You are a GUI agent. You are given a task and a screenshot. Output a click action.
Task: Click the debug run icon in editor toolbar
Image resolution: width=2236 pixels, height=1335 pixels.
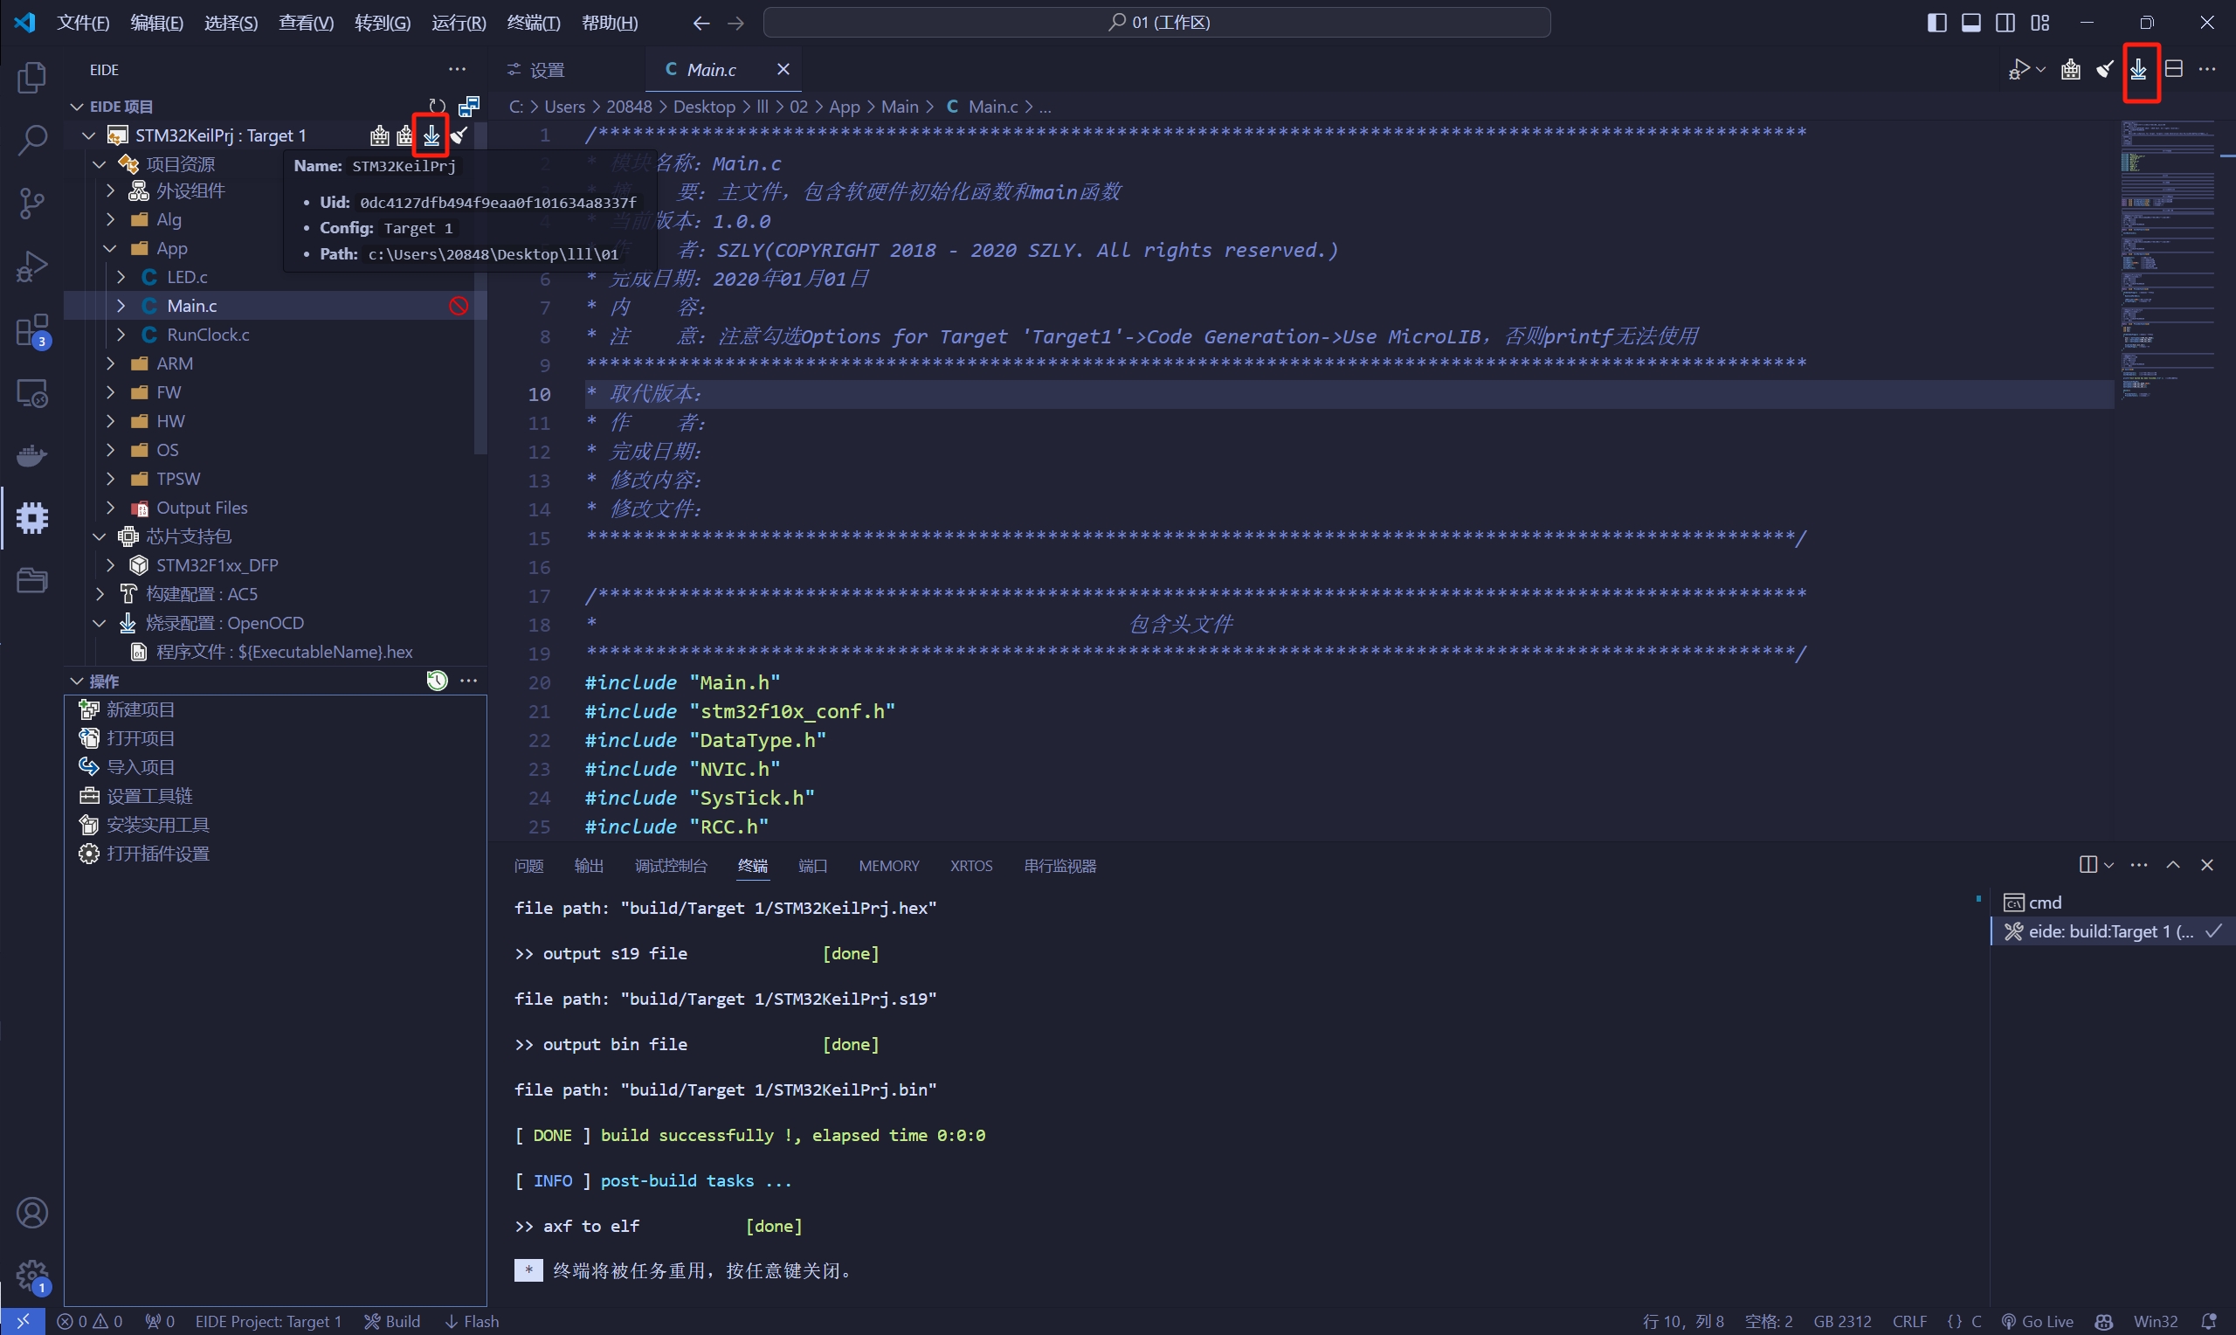2019,69
